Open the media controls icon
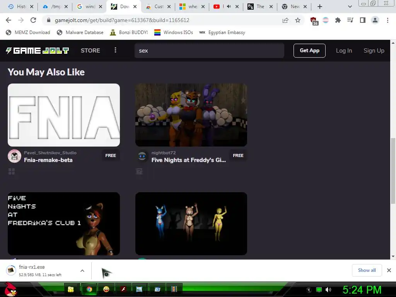The width and height of the screenshot is (396, 297). [x=350, y=20]
